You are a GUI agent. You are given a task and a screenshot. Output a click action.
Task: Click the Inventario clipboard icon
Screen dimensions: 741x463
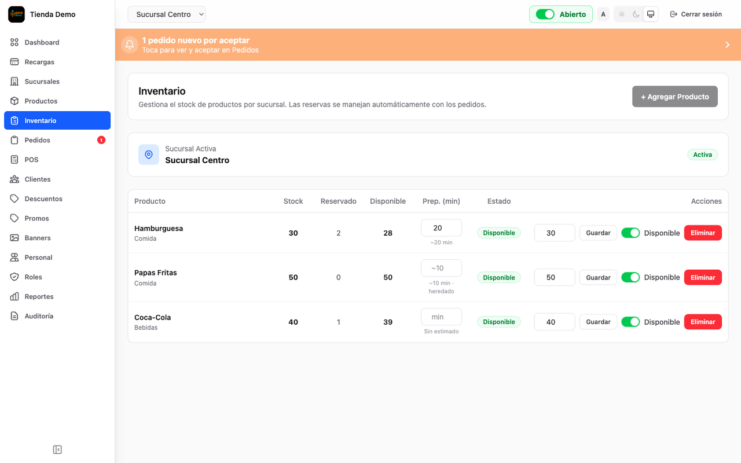[x=14, y=120]
